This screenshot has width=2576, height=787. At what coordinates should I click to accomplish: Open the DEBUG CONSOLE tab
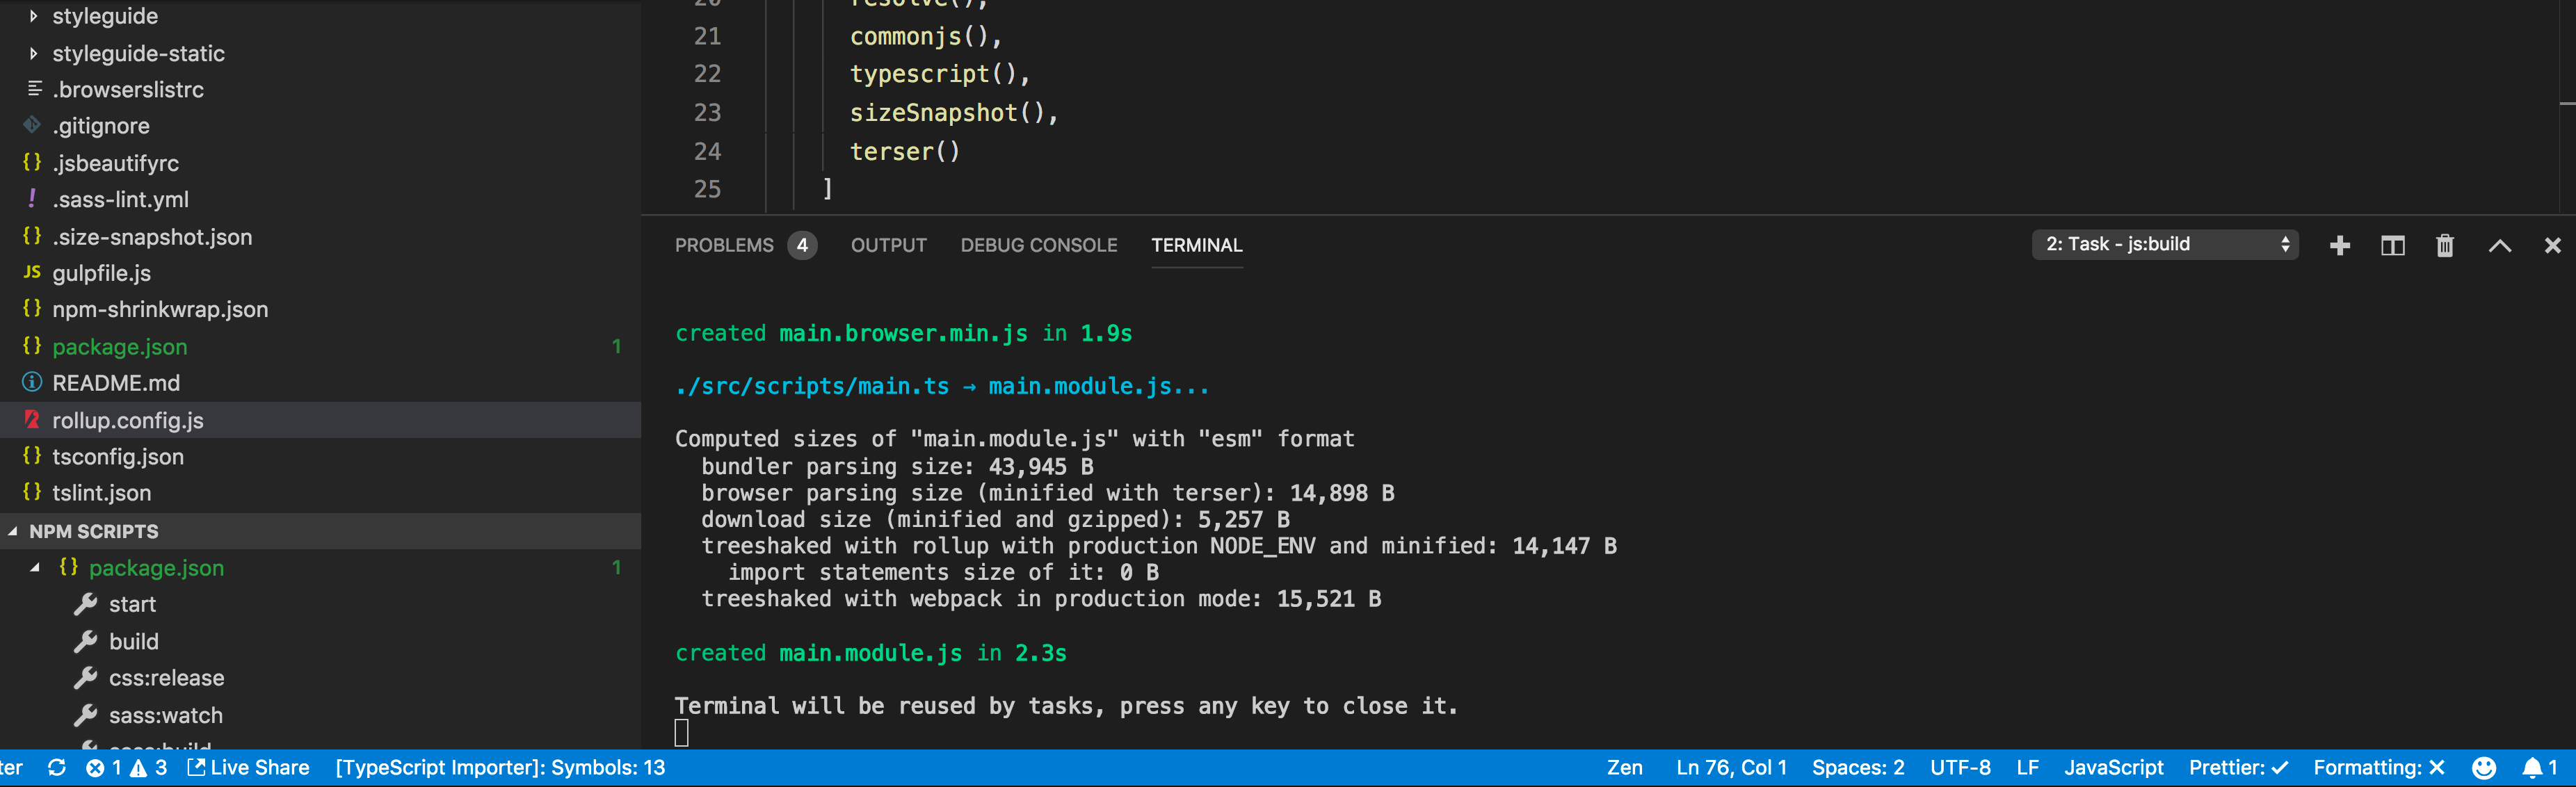[1038, 245]
